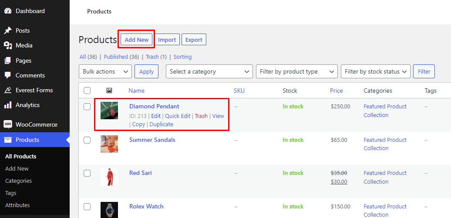Click the Dashboard gauge icon

(x=8, y=11)
